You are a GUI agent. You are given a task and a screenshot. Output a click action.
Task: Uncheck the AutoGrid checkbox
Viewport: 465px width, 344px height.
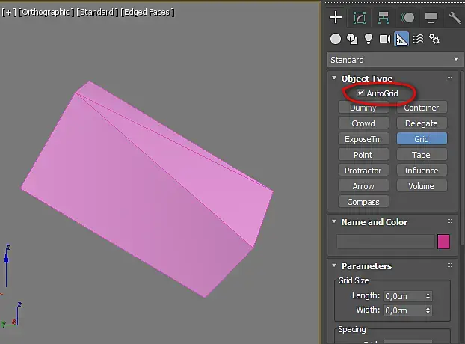[360, 93]
